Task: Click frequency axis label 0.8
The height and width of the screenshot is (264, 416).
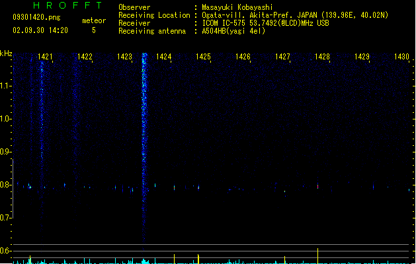Action: (5, 185)
